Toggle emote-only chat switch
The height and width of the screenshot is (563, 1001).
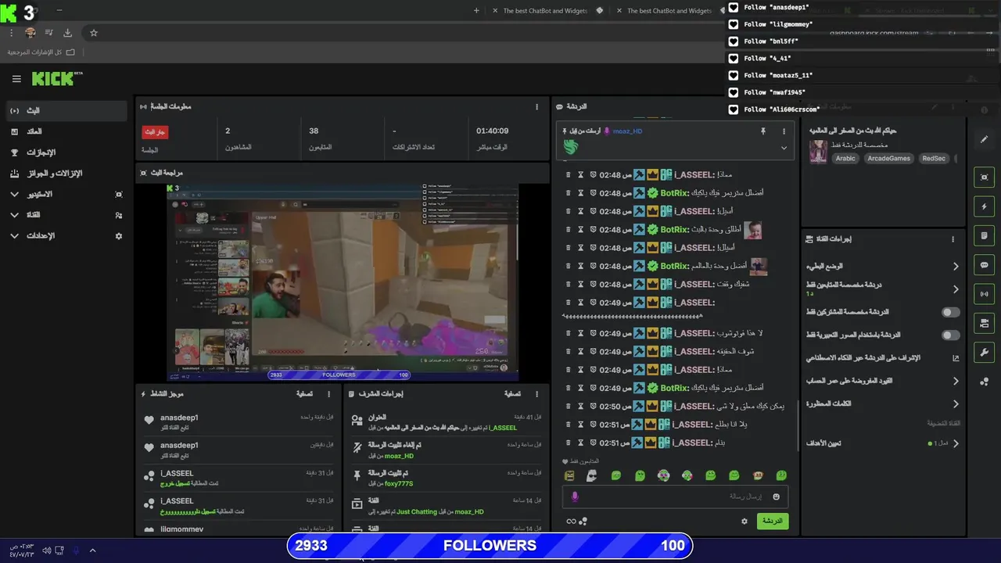coord(950,335)
